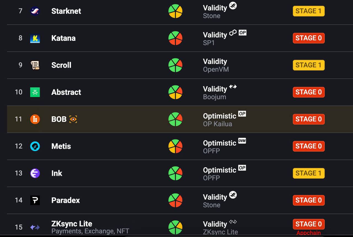353x237 pixels.
Task: Click Katana's red Stage 0 badge
Action: 309,38
